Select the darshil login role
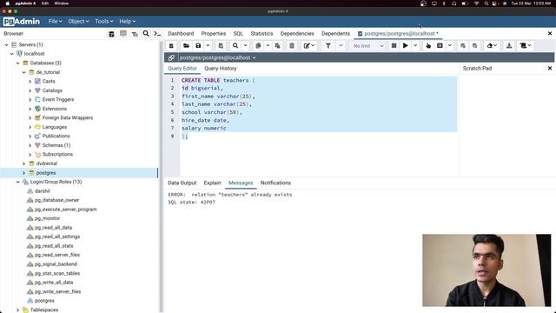The height and width of the screenshot is (313, 556). coord(43,191)
